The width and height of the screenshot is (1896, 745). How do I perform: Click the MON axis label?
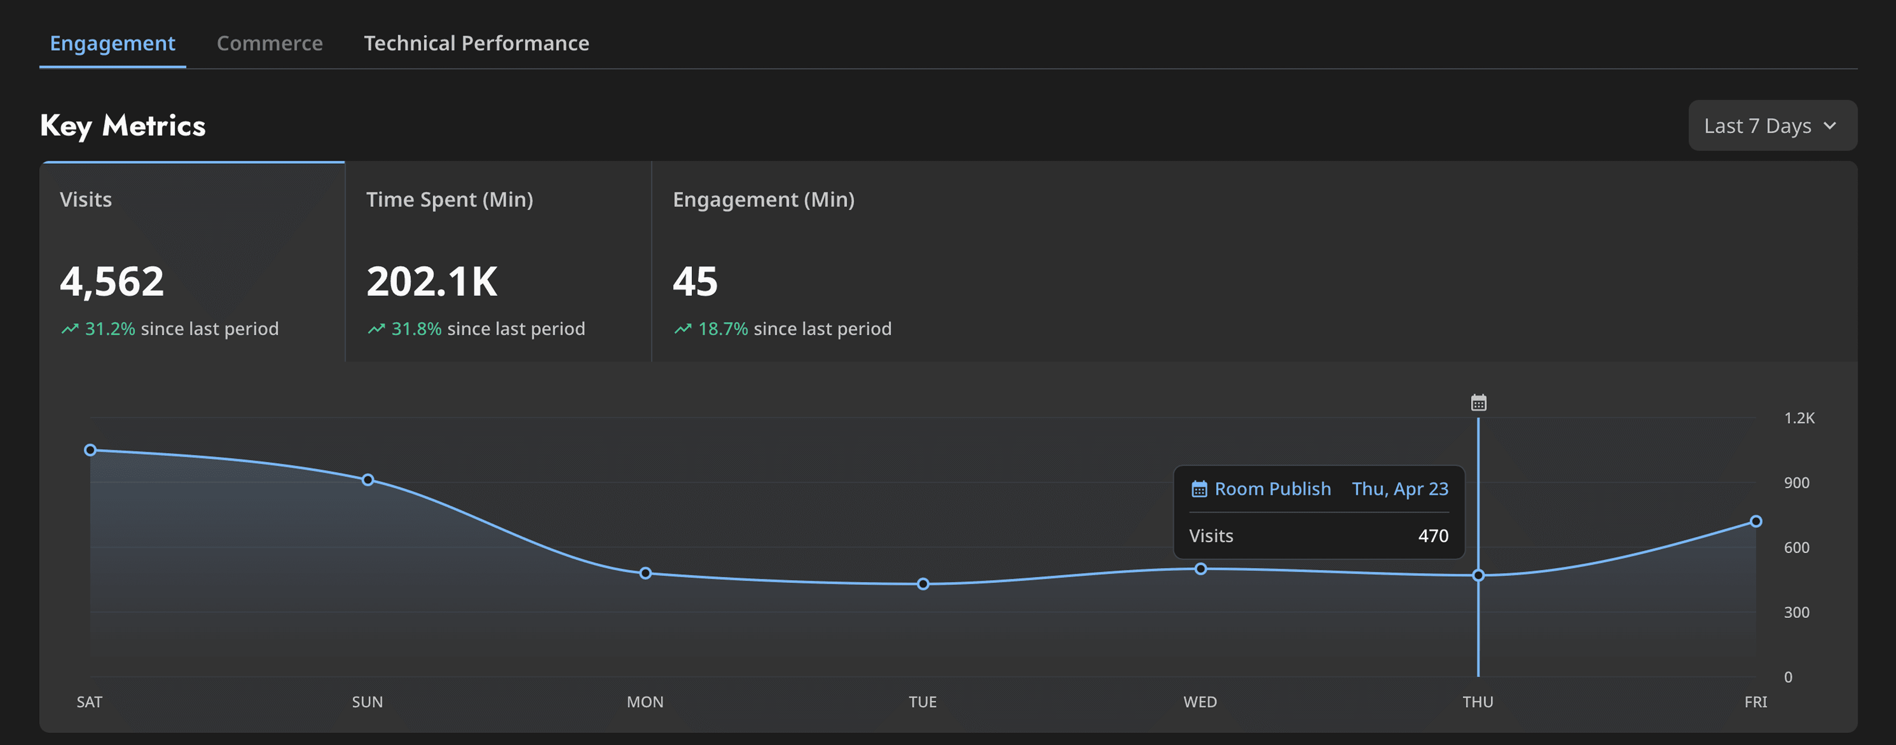click(645, 703)
